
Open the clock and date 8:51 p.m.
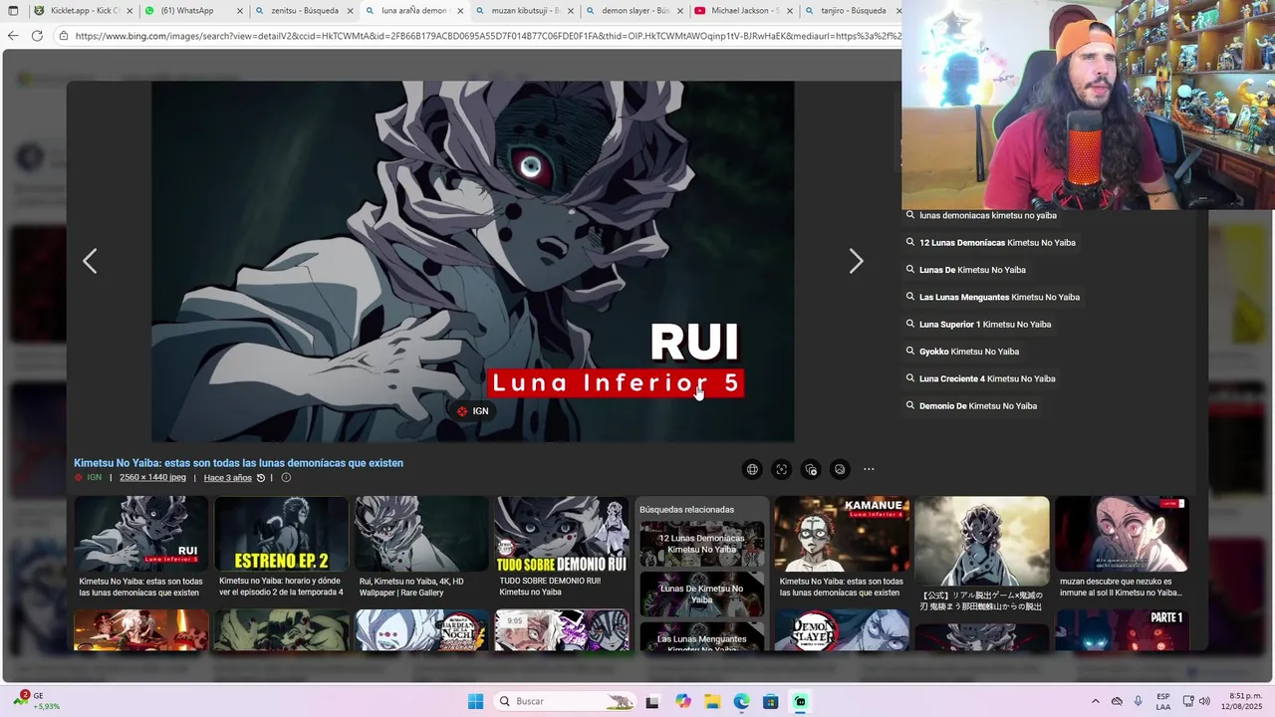(x=1241, y=701)
